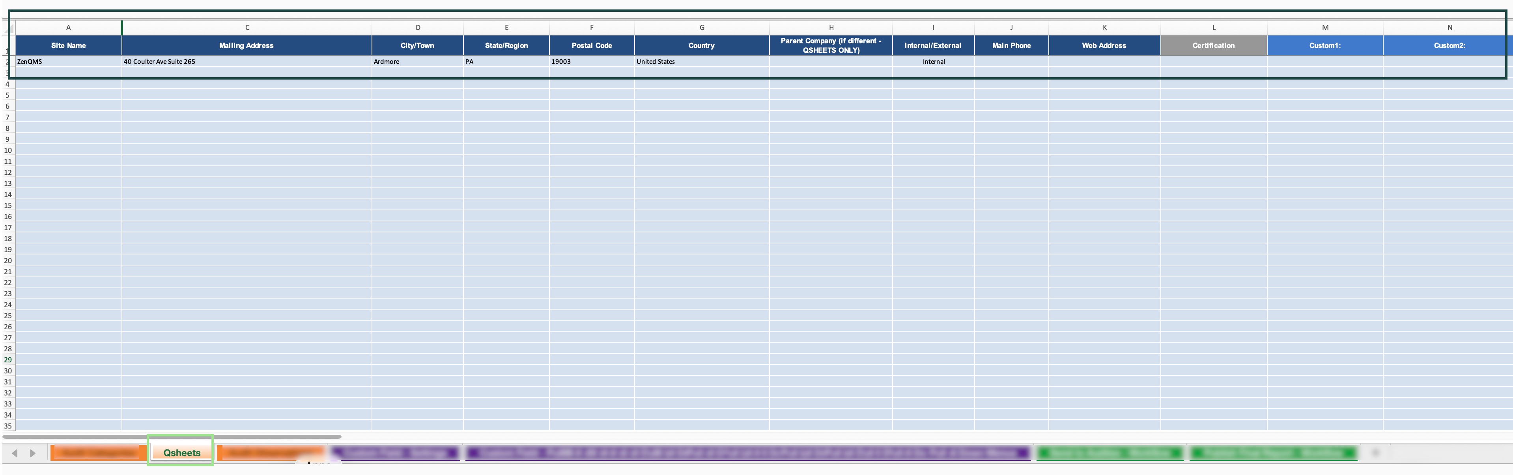Open the blurred orange tab left of Qsheets
1513x475 pixels.
point(98,452)
